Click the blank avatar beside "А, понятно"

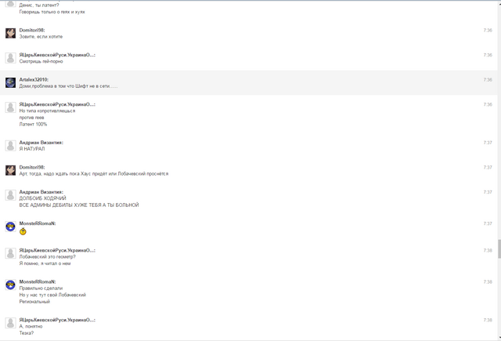[10, 323]
